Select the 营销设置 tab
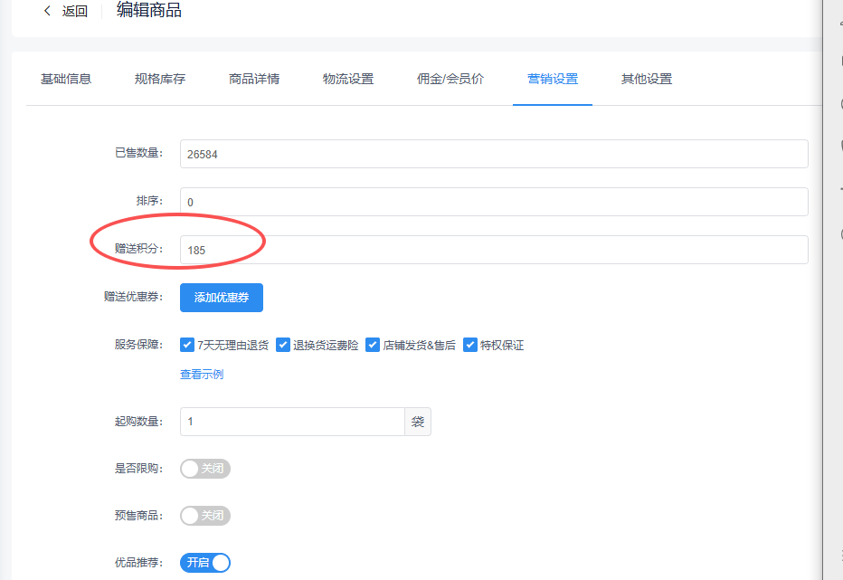This screenshot has width=843, height=580. tap(552, 79)
